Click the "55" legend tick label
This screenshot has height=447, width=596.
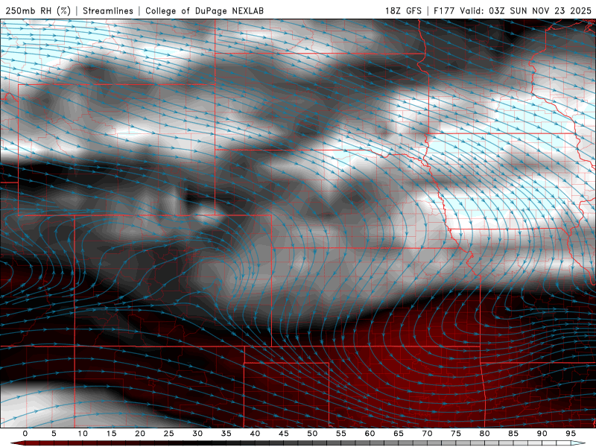pyautogui.click(x=341, y=434)
